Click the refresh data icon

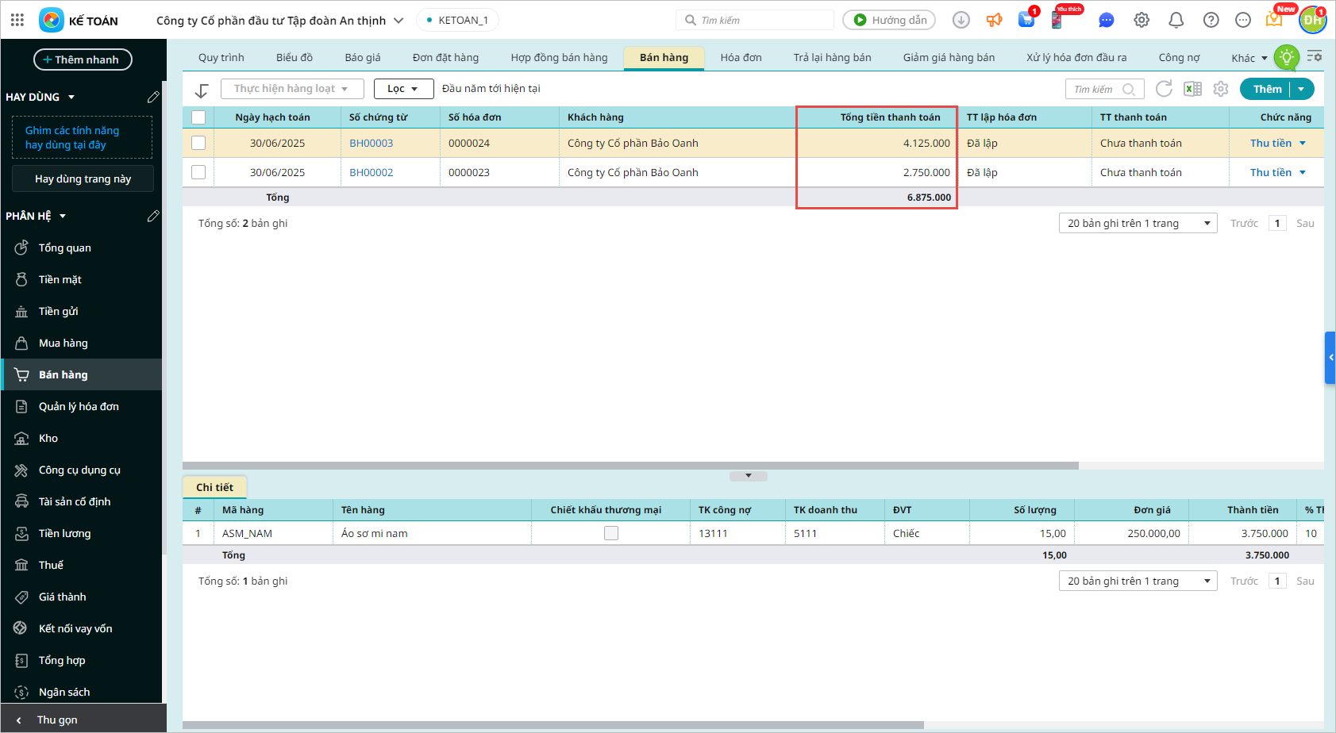point(1164,89)
